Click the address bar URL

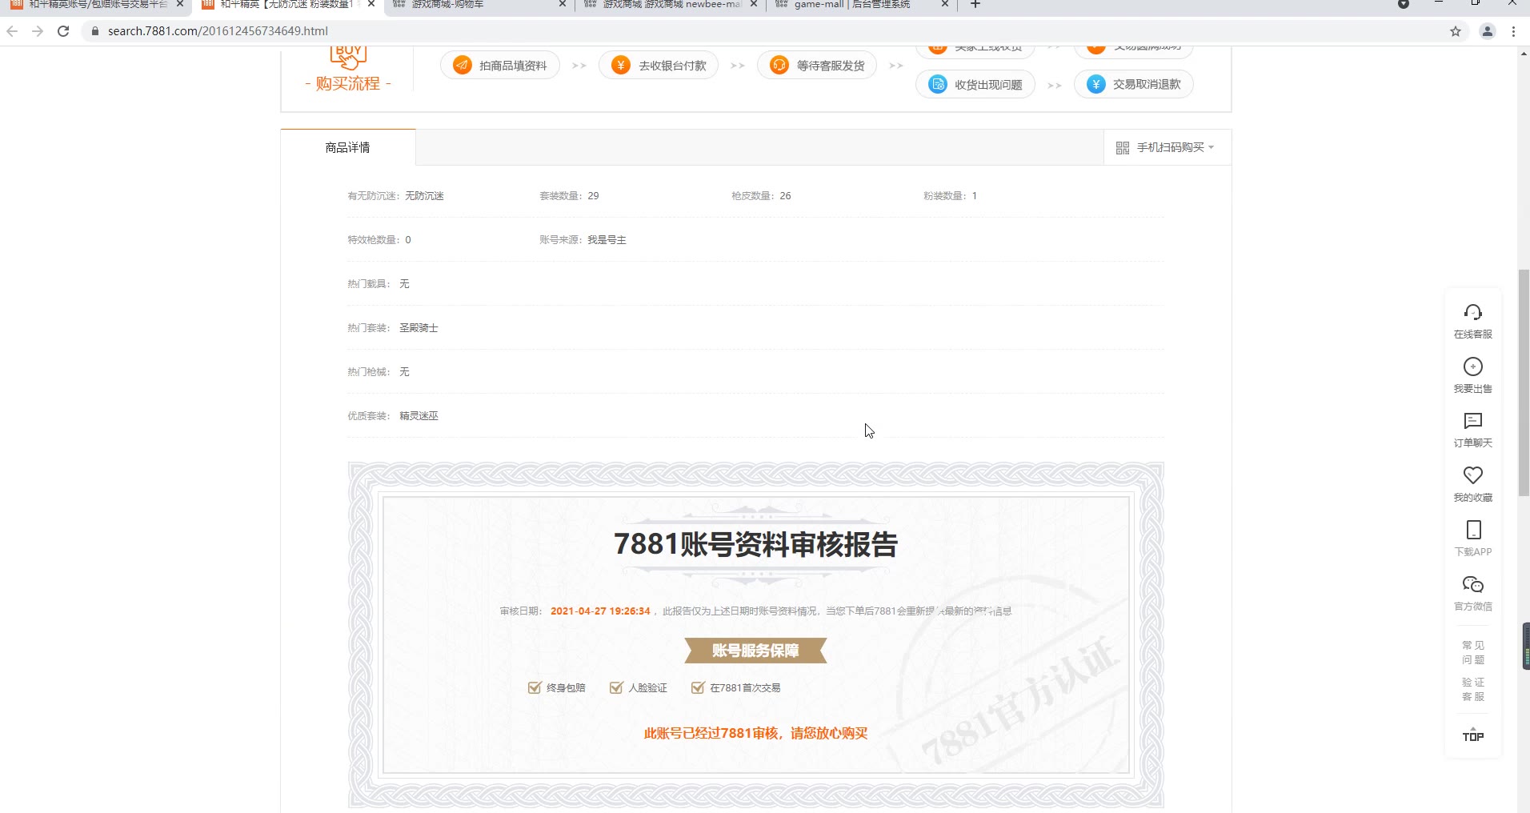[218, 31]
